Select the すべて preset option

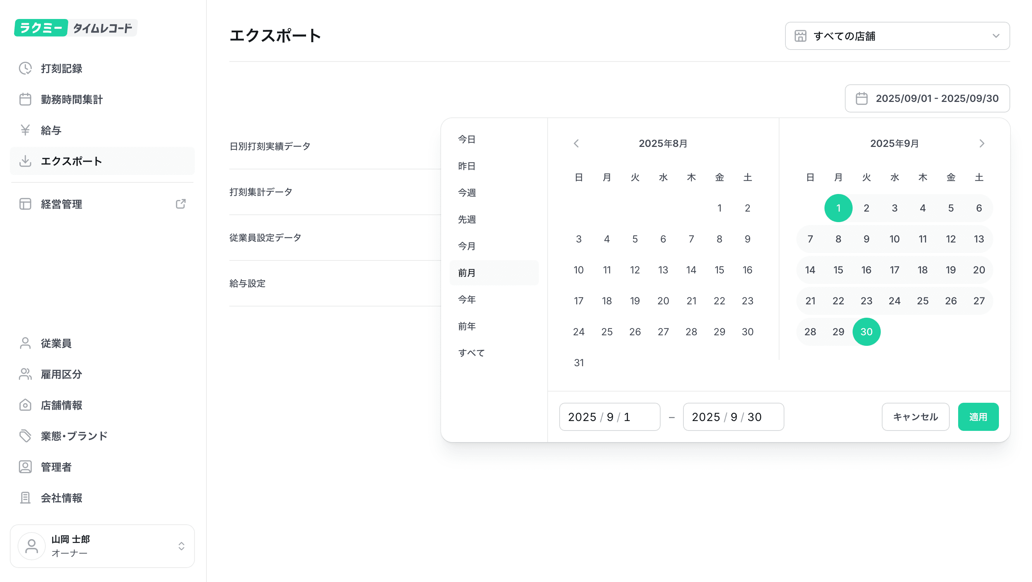471,353
